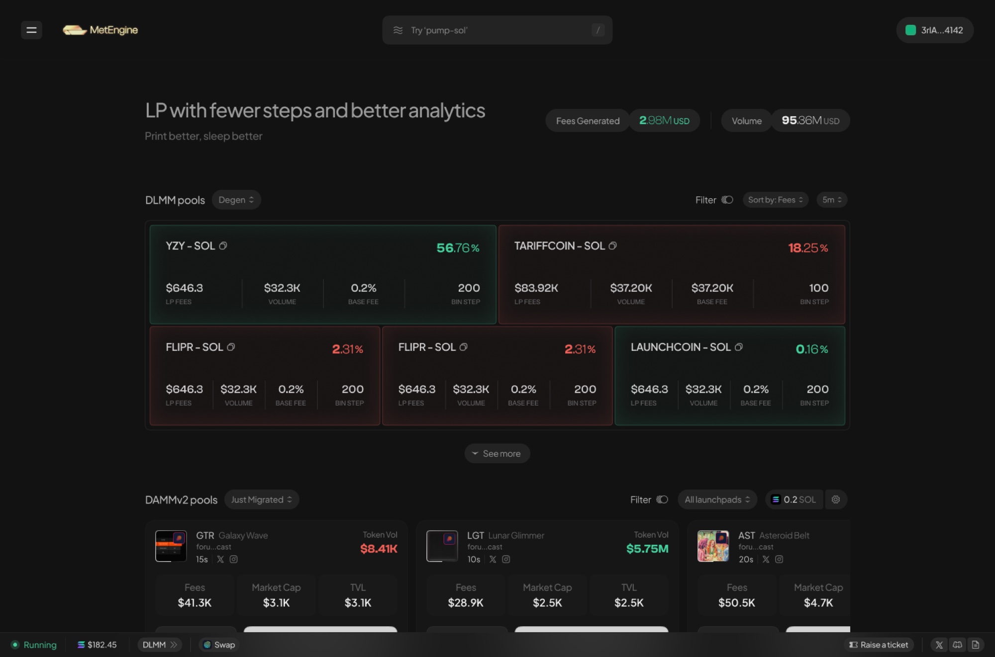Copy LAUNCHCOIN - SOL address icon
The height and width of the screenshot is (657, 995).
click(738, 347)
